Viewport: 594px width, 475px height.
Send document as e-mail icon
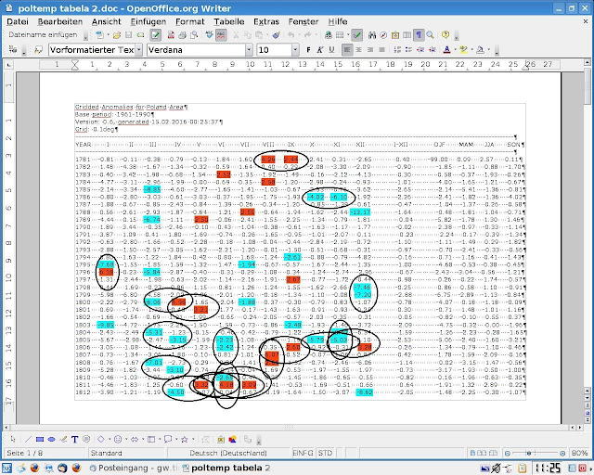(140, 35)
